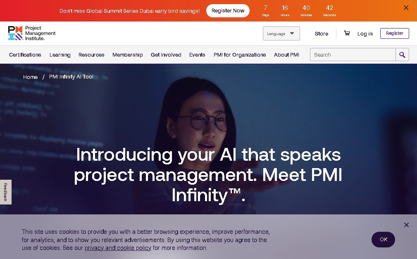Image resolution: width=417 pixels, height=259 pixels.
Task: Open the Store link
Action: [x=321, y=34]
